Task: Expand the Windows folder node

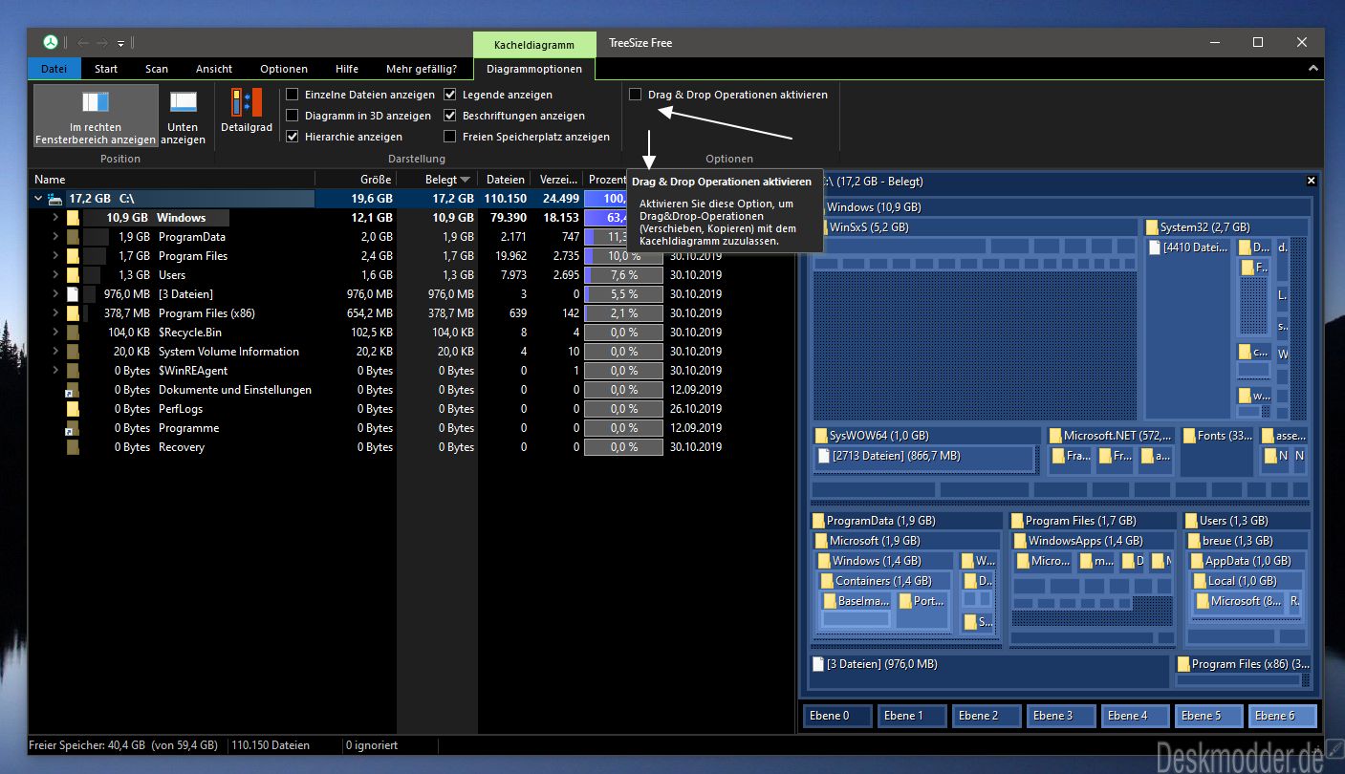Action: tap(56, 218)
